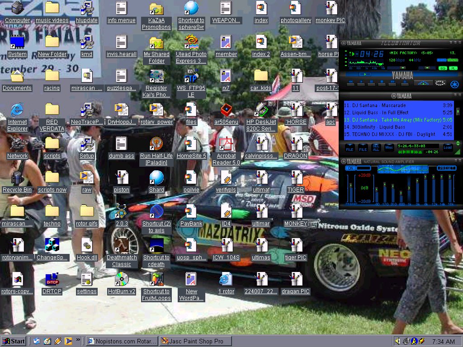
Task: Launch Run Half-Life [Paladin] shortcut
Action: [x=156, y=144]
